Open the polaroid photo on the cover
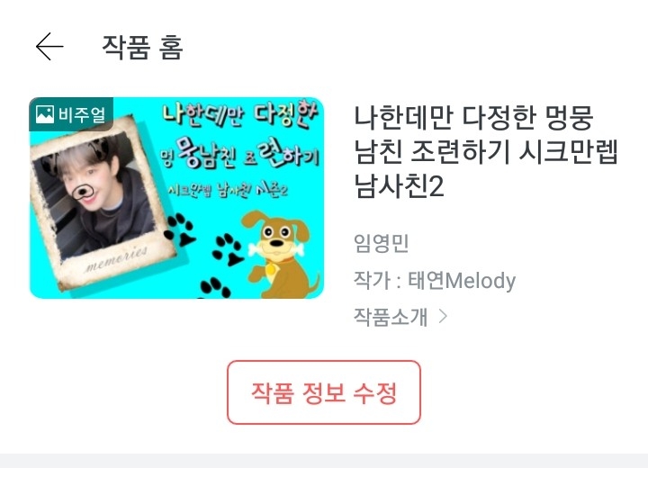648x486 pixels. (x=103, y=202)
